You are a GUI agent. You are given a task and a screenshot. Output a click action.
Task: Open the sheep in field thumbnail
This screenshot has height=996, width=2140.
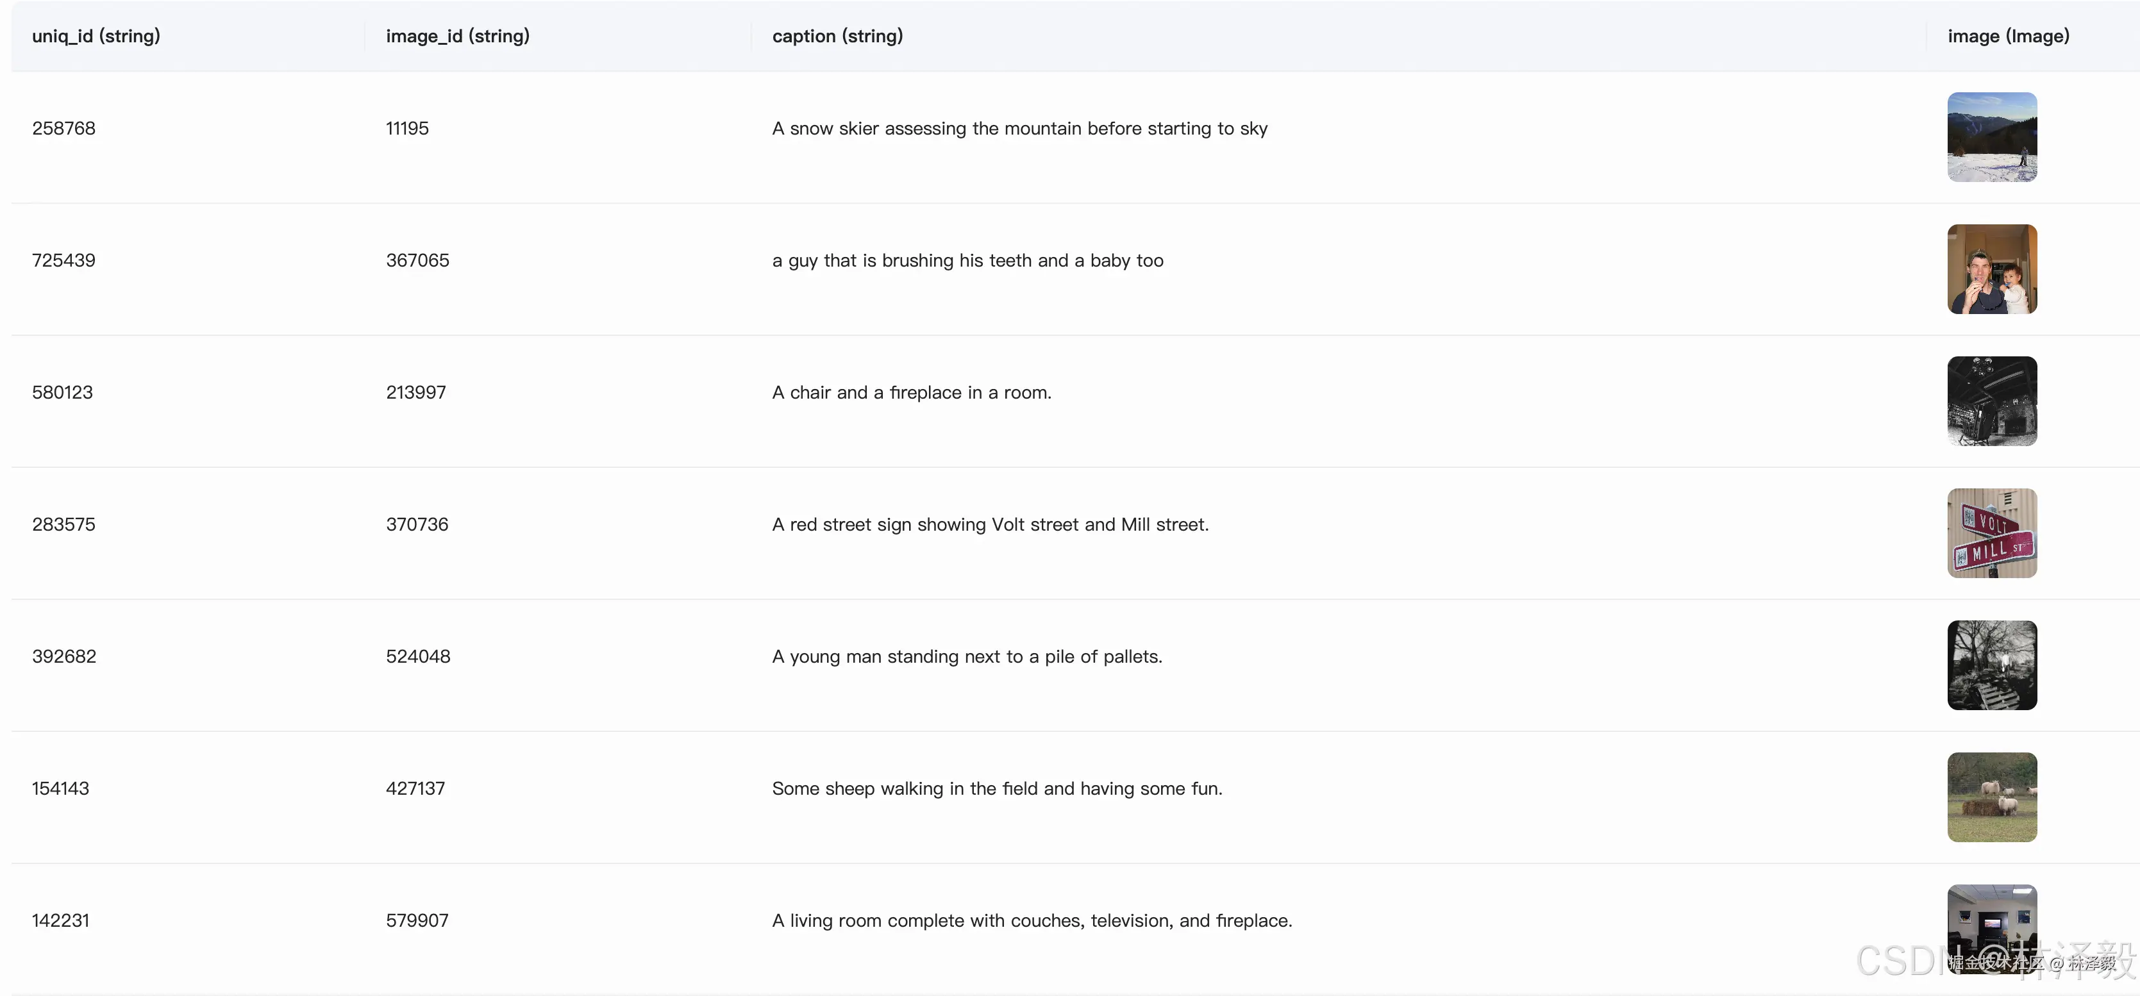[1991, 797]
